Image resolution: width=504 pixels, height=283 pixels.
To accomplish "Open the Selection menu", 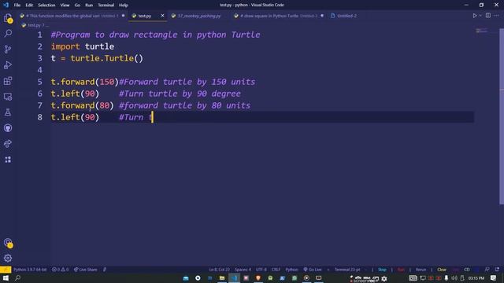I will [46, 6].
